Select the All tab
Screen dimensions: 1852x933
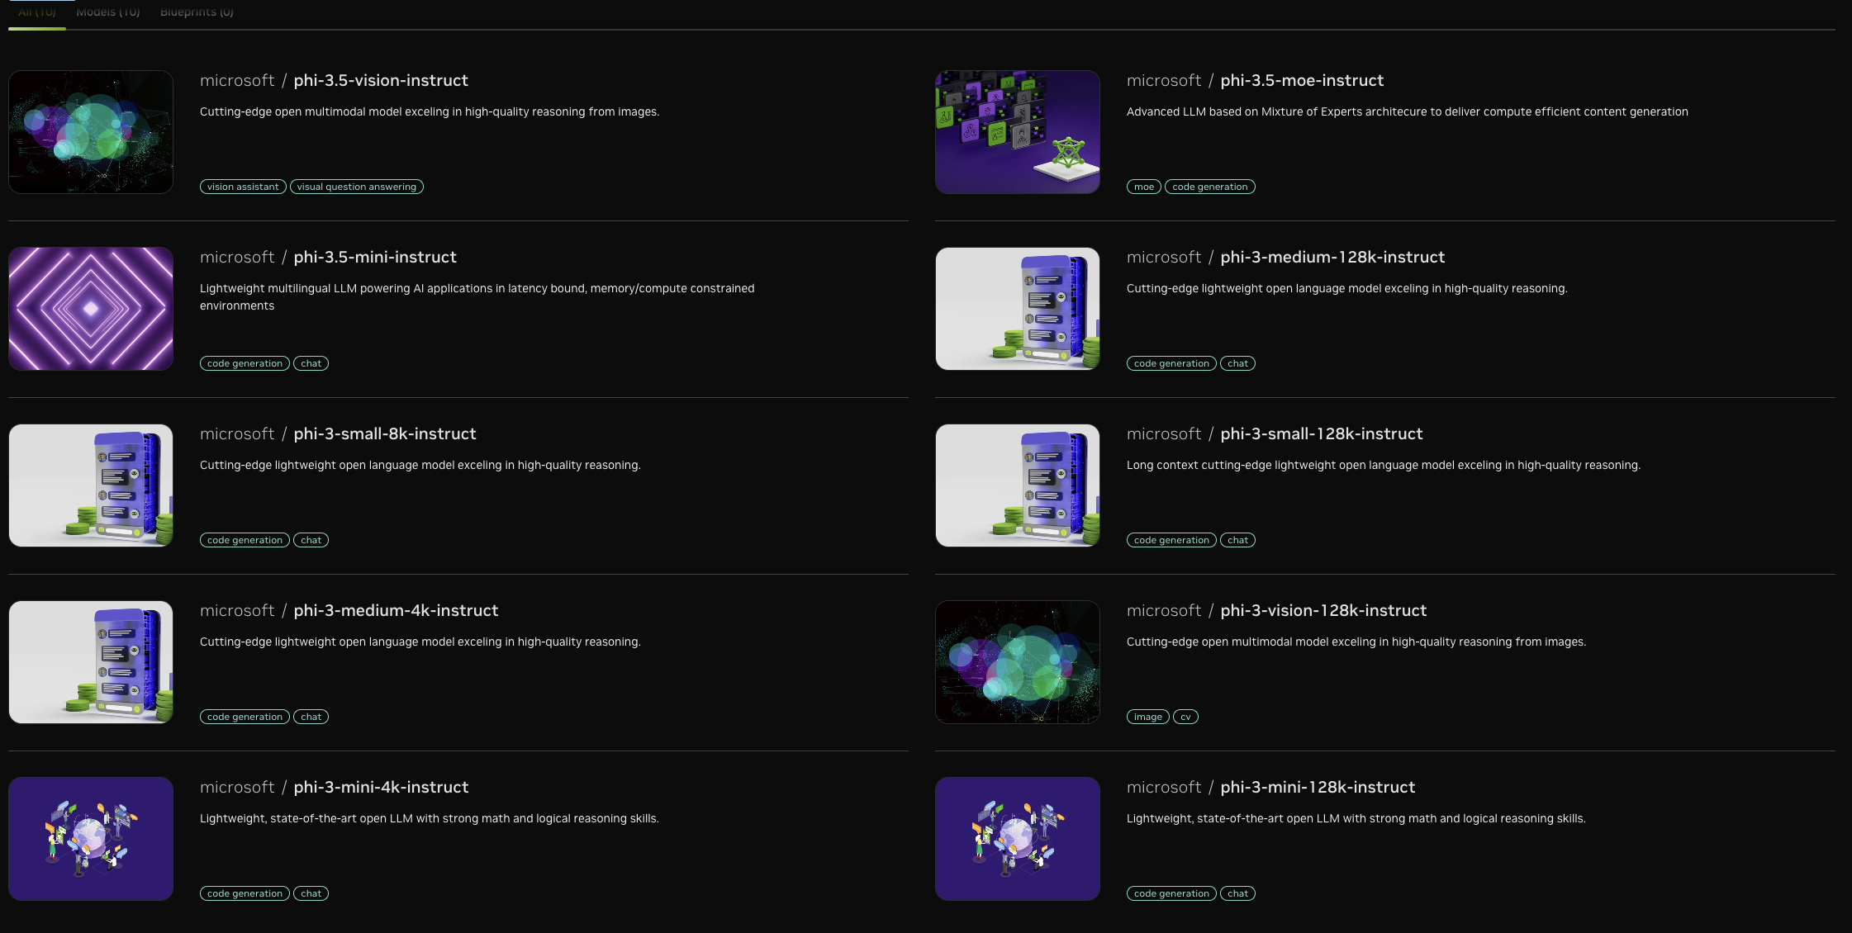coord(37,12)
